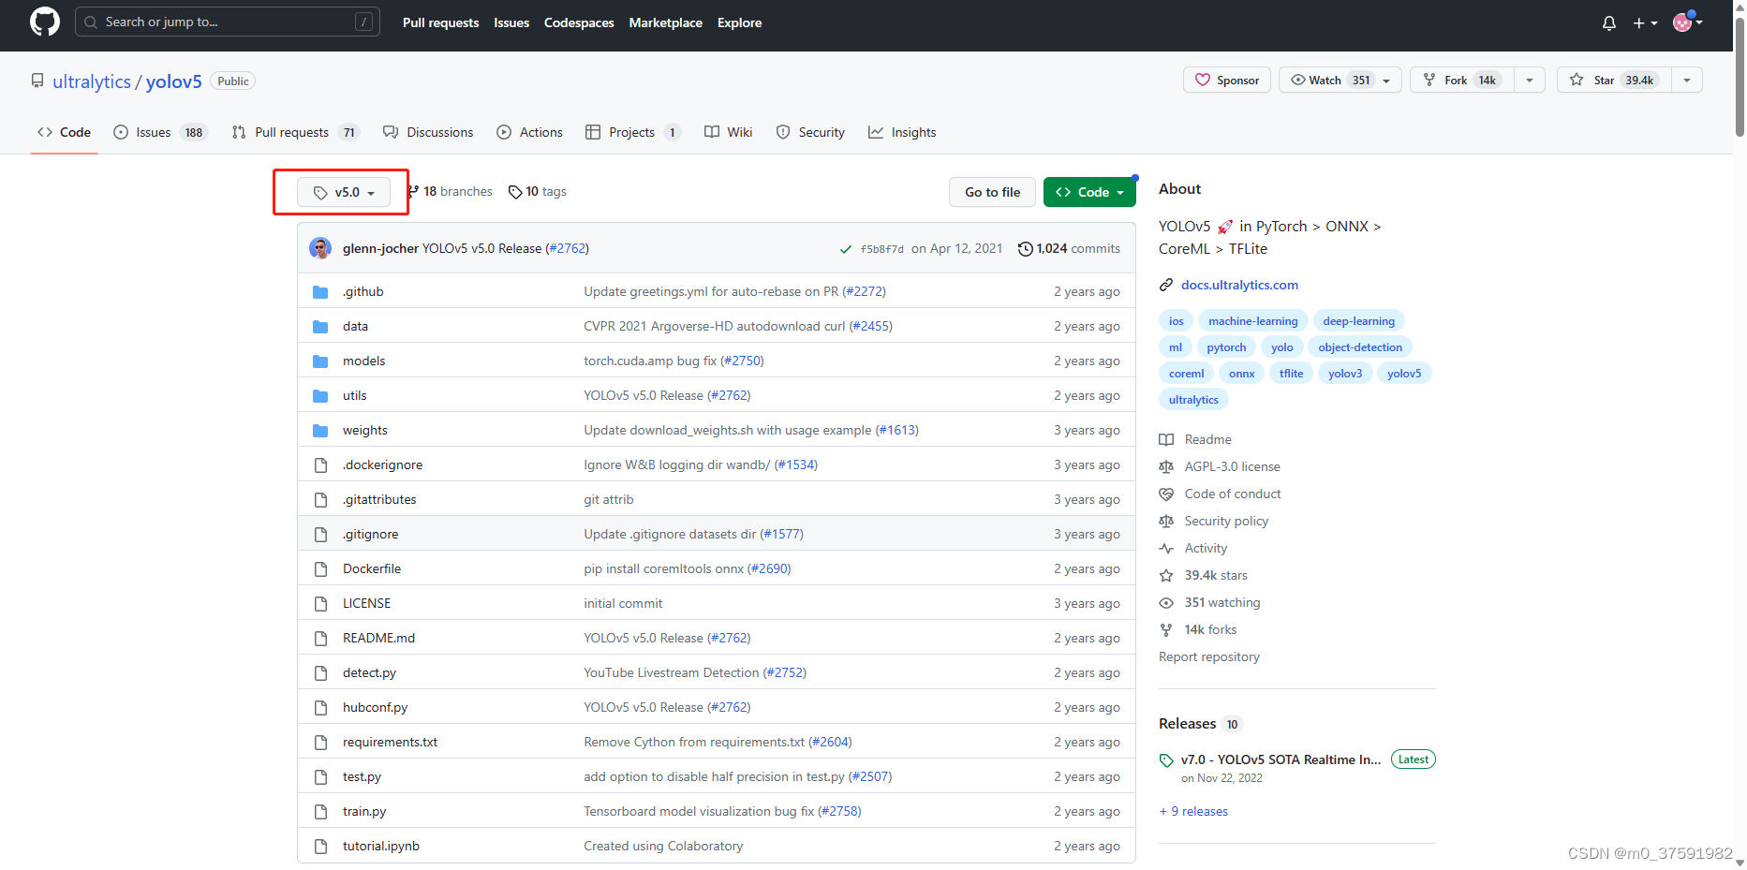Viewport: 1747px width, 870px height.
Task: Open pull request #2750 link
Action: (742, 361)
